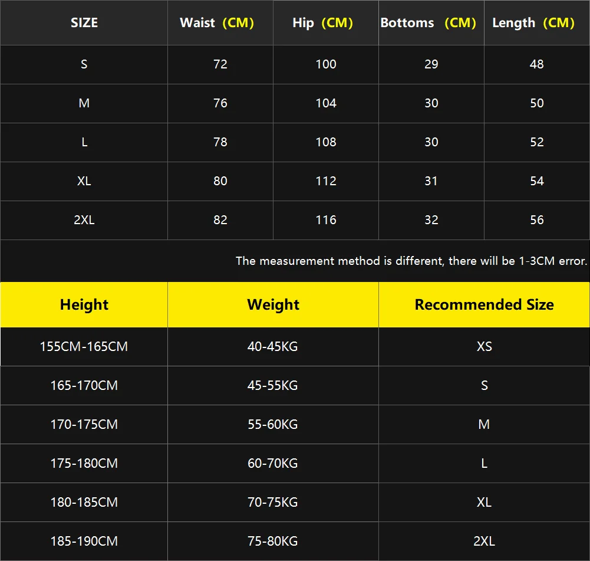
Task: Click the yellow Weight header
Action: pyautogui.click(x=273, y=304)
